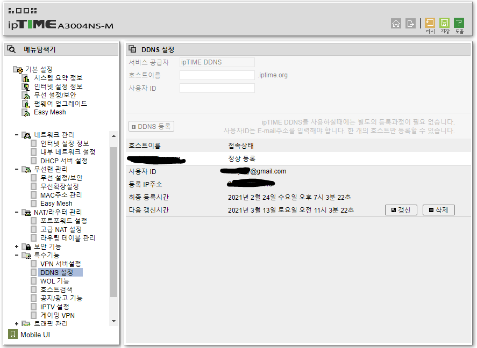Open WOL 기능 menu item
Image resolution: width=477 pixels, height=348 pixels.
pos(55,281)
